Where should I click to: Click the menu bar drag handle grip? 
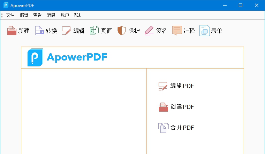coord(2,15)
